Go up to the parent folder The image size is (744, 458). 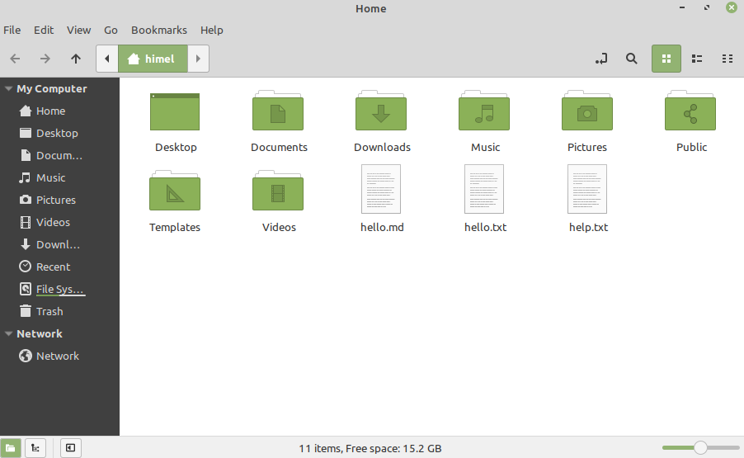pyautogui.click(x=75, y=59)
